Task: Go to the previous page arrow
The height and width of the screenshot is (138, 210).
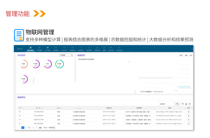Action: pyautogui.click(x=20, y=128)
